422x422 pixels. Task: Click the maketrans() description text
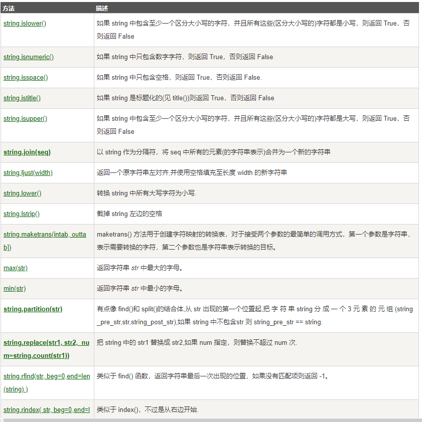pyautogui.click(x=254, y=241)
